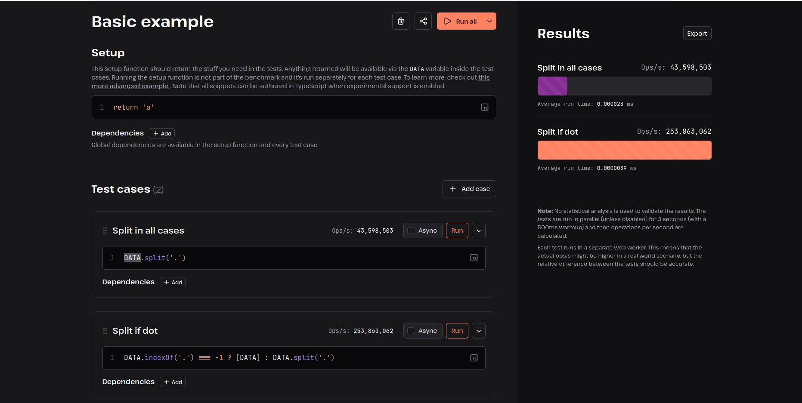Toggle TypeScript icon in Setup editor
This screenshot has width=802, height=403.
pyautogui.click(x=484, y=107)
